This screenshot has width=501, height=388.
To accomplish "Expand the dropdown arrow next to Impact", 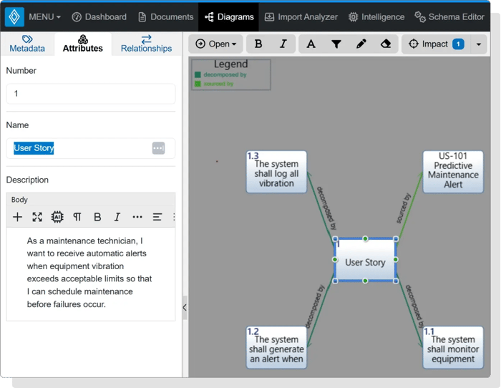I will 479,44.
